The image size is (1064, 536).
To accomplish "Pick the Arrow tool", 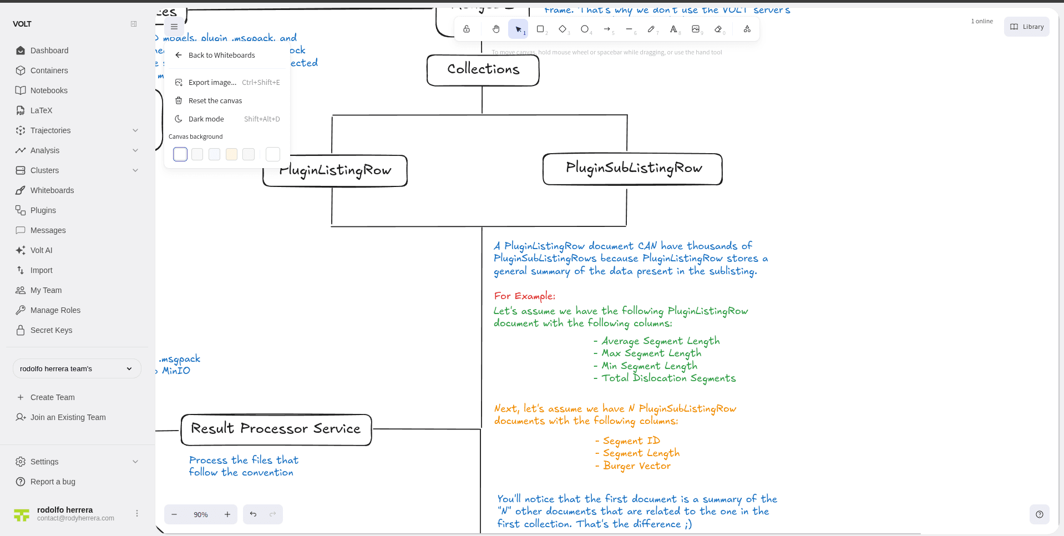I will pos(608,29).
